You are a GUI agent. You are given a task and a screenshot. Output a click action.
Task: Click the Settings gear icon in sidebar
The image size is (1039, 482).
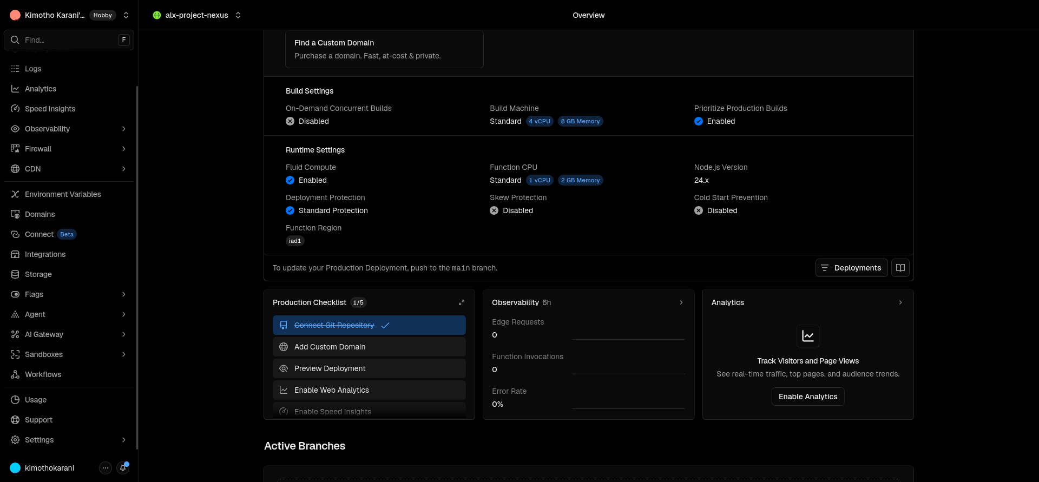[15, 440]
